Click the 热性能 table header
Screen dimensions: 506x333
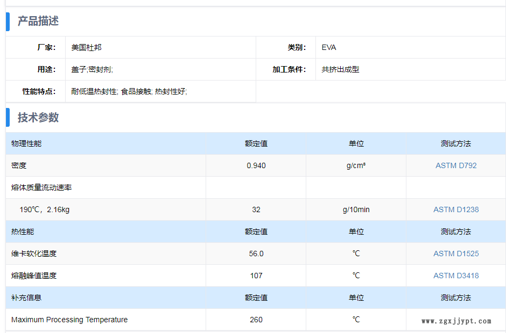pyautogui.click(x=23, y=231)
